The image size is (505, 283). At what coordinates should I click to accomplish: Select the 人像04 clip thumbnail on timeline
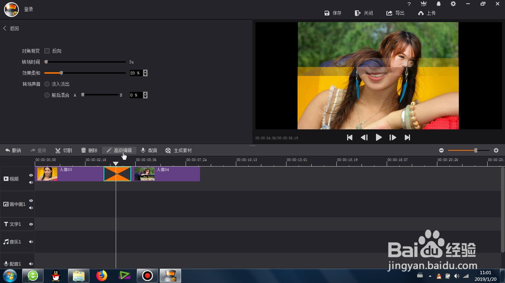(144, 174)
